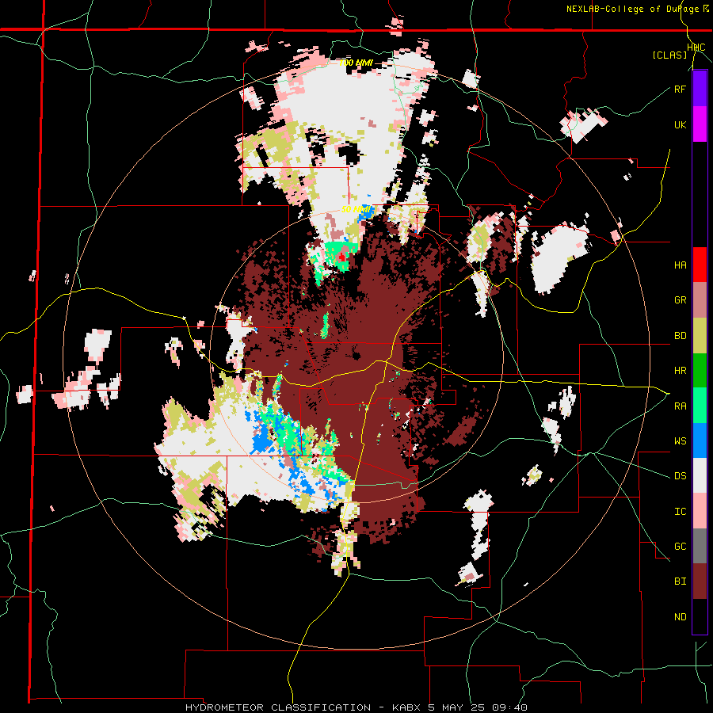Image resolution: width=713 pixels, height=713 pixels.
Task: Click the 'BD' legend label
Action: (680, 336)
